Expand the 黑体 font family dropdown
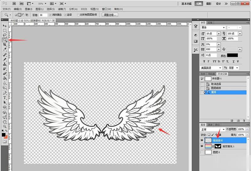The height and width of the screenshot is (171, 251). click(213, 28)
